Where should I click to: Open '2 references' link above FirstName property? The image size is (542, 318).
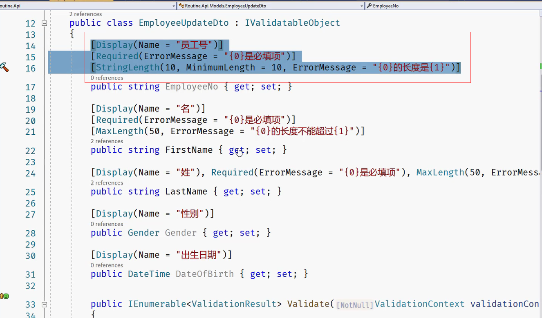[x=107, y=141]
